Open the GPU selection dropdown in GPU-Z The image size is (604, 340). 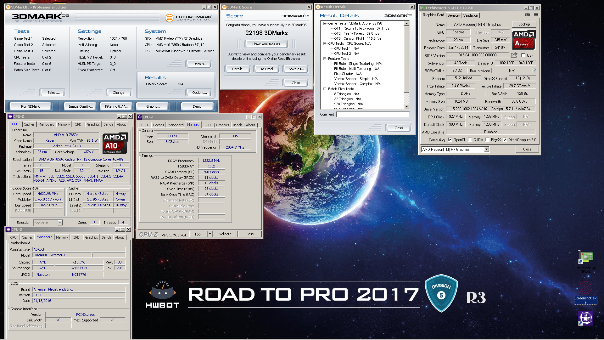point(487,150)
